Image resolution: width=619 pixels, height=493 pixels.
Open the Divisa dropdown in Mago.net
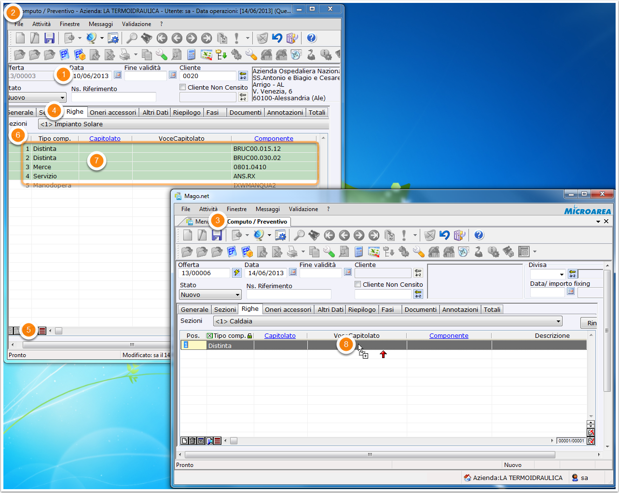tap(562, 274)
